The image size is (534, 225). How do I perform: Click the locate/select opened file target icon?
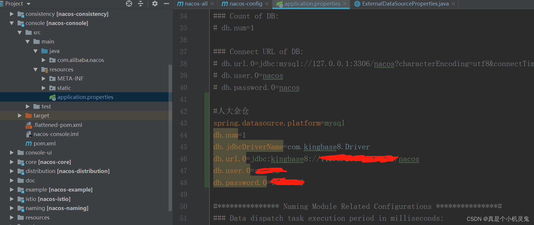coord(129,4)
